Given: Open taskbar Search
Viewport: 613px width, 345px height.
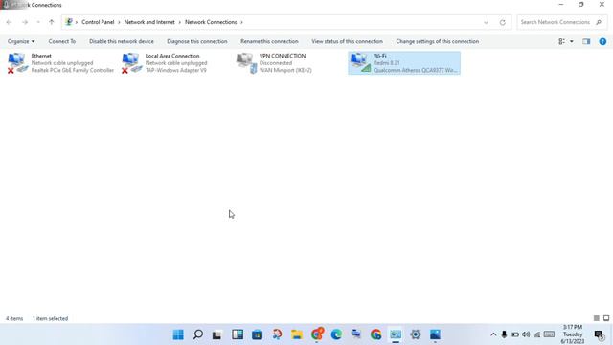Looking at the screenshot, I should point(198,334).
